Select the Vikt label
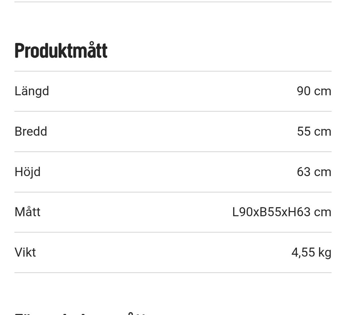The height and width of the screenshot is (315, 346). pyautogui.click(x=25, y=252)
